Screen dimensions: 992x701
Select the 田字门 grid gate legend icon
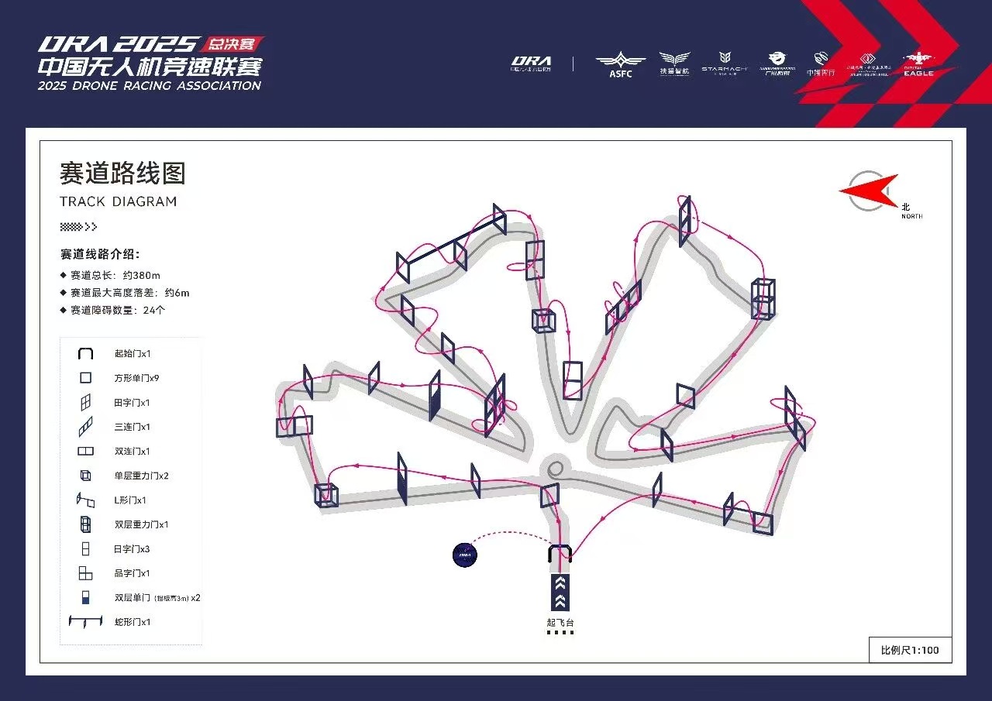pyautogui.click(x=85, y=403)
